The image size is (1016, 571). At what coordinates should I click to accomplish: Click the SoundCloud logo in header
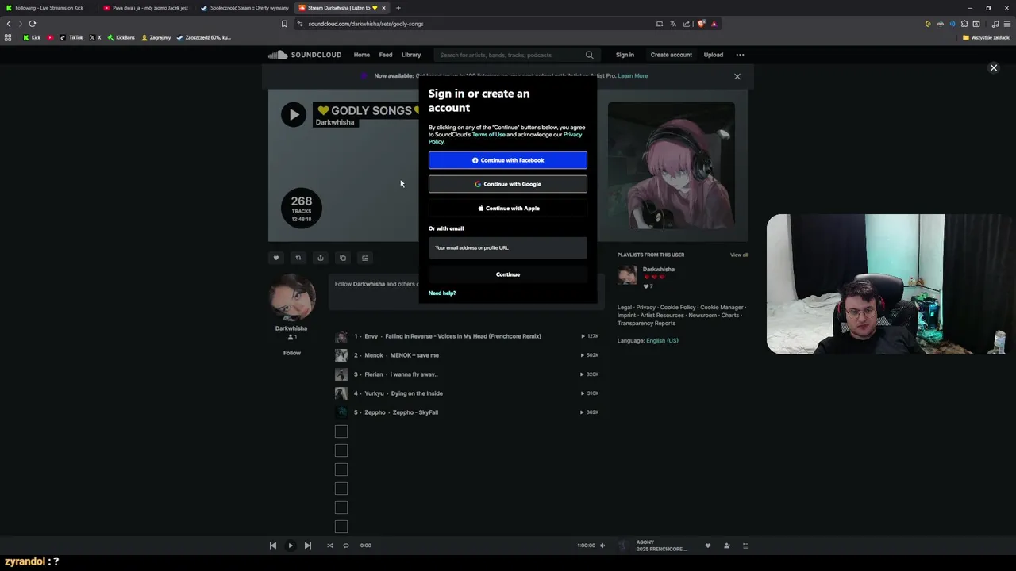305,55
